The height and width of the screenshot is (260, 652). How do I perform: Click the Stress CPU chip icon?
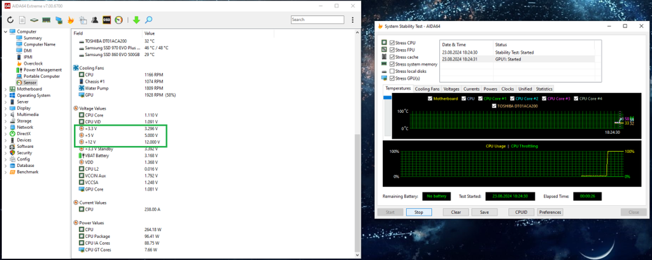[x=384, y=43]
